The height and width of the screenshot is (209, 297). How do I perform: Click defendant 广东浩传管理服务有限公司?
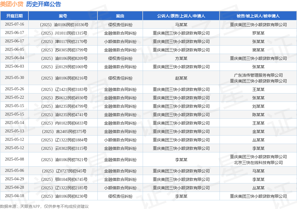(258, 75)
